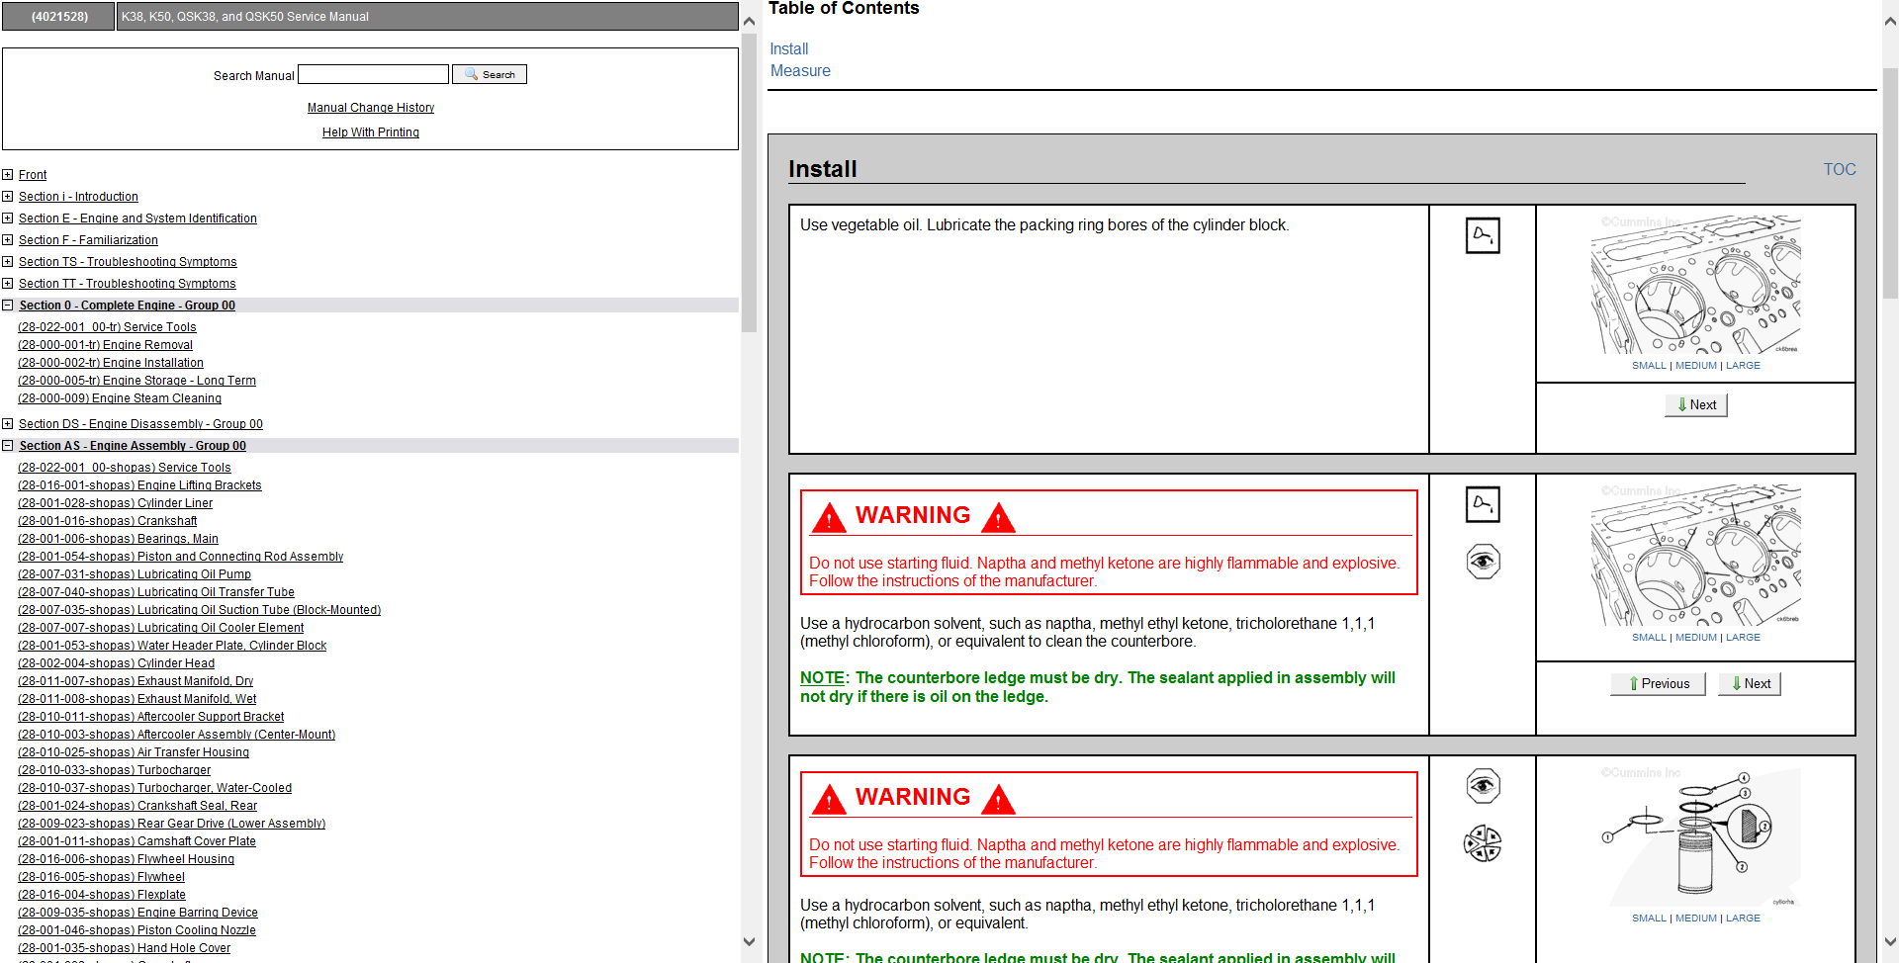This screenshot has height=963, width=1899.
Task: Open Flywheel Housing procedure link
Action: pos(126,859)
